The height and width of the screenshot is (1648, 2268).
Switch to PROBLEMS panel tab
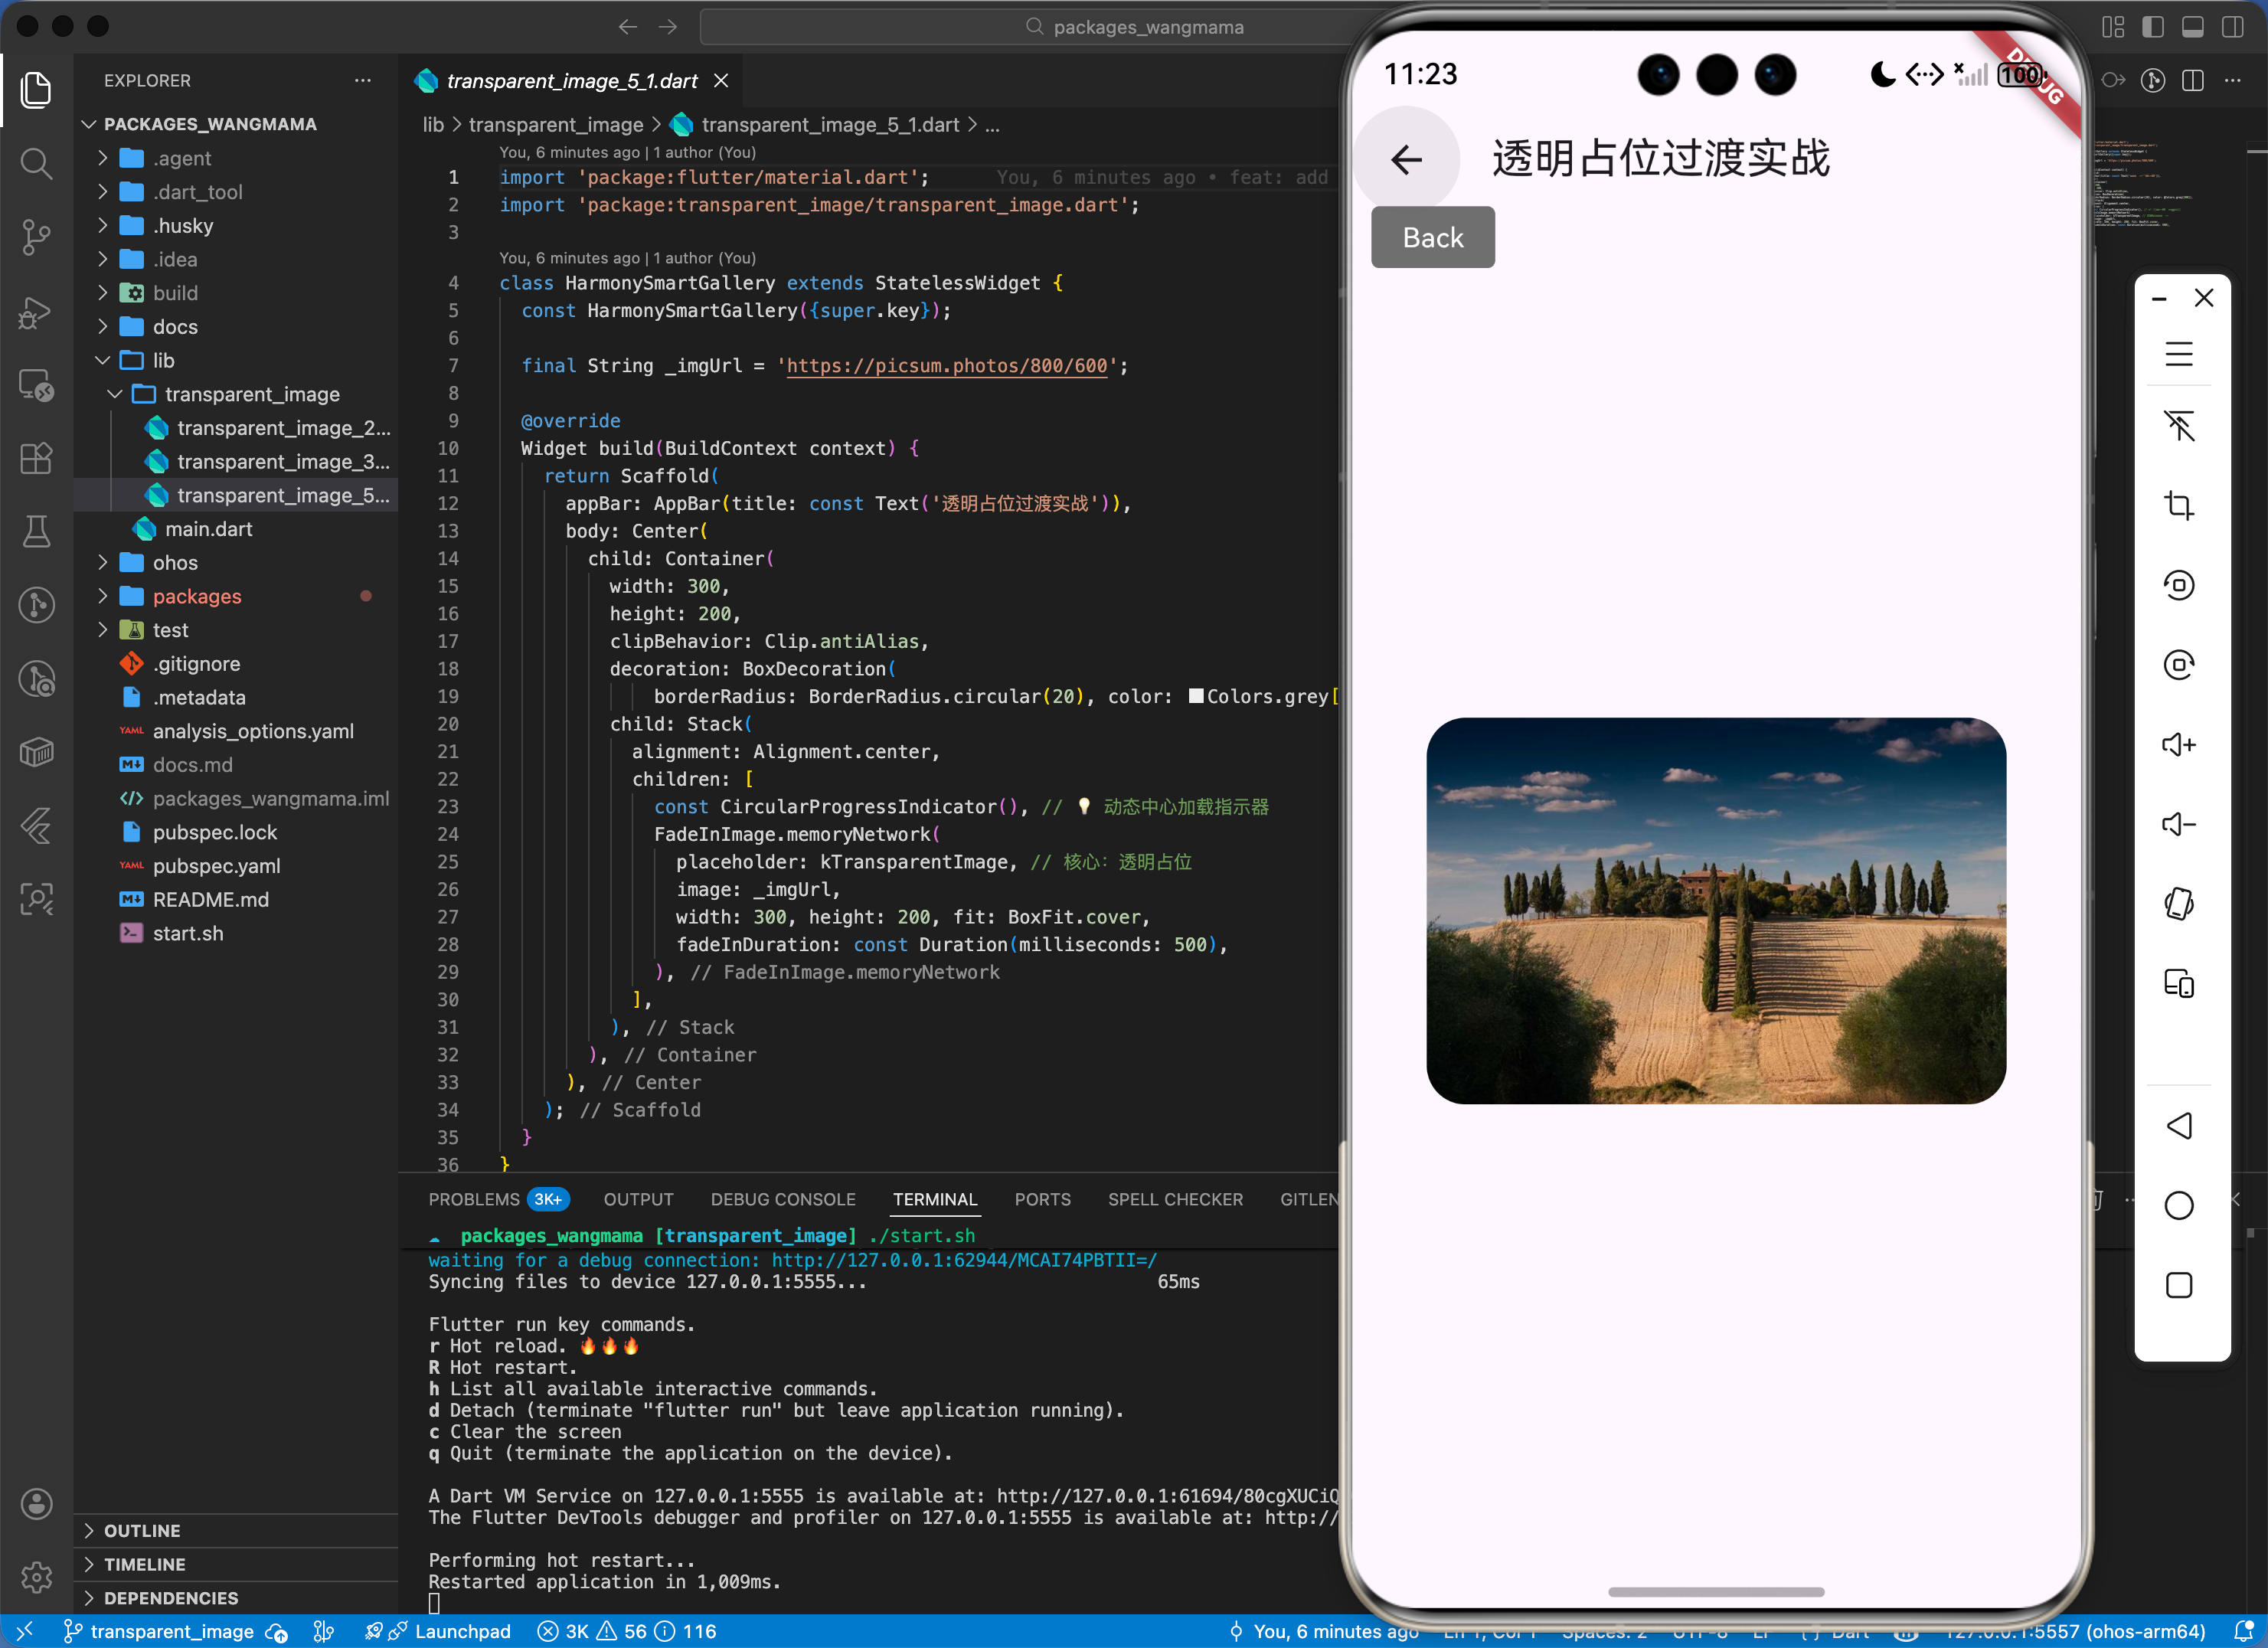coord(474,1199)
